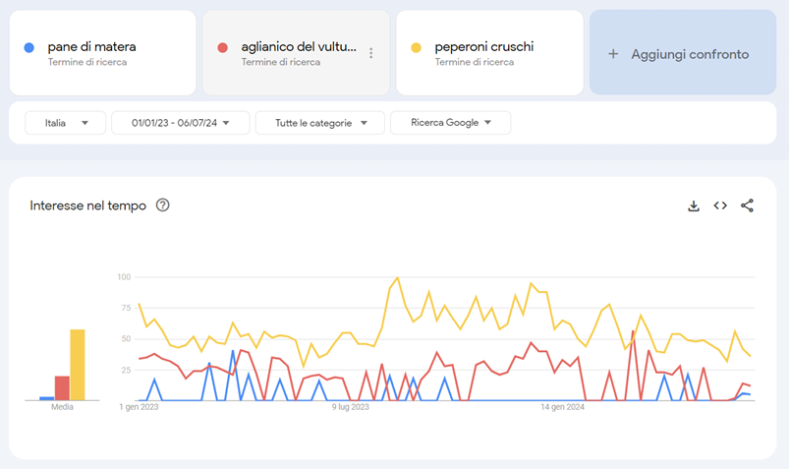Click the 9 lug 2023 axis label
Viewport: 789px width, 469px height.
(350, 406)
